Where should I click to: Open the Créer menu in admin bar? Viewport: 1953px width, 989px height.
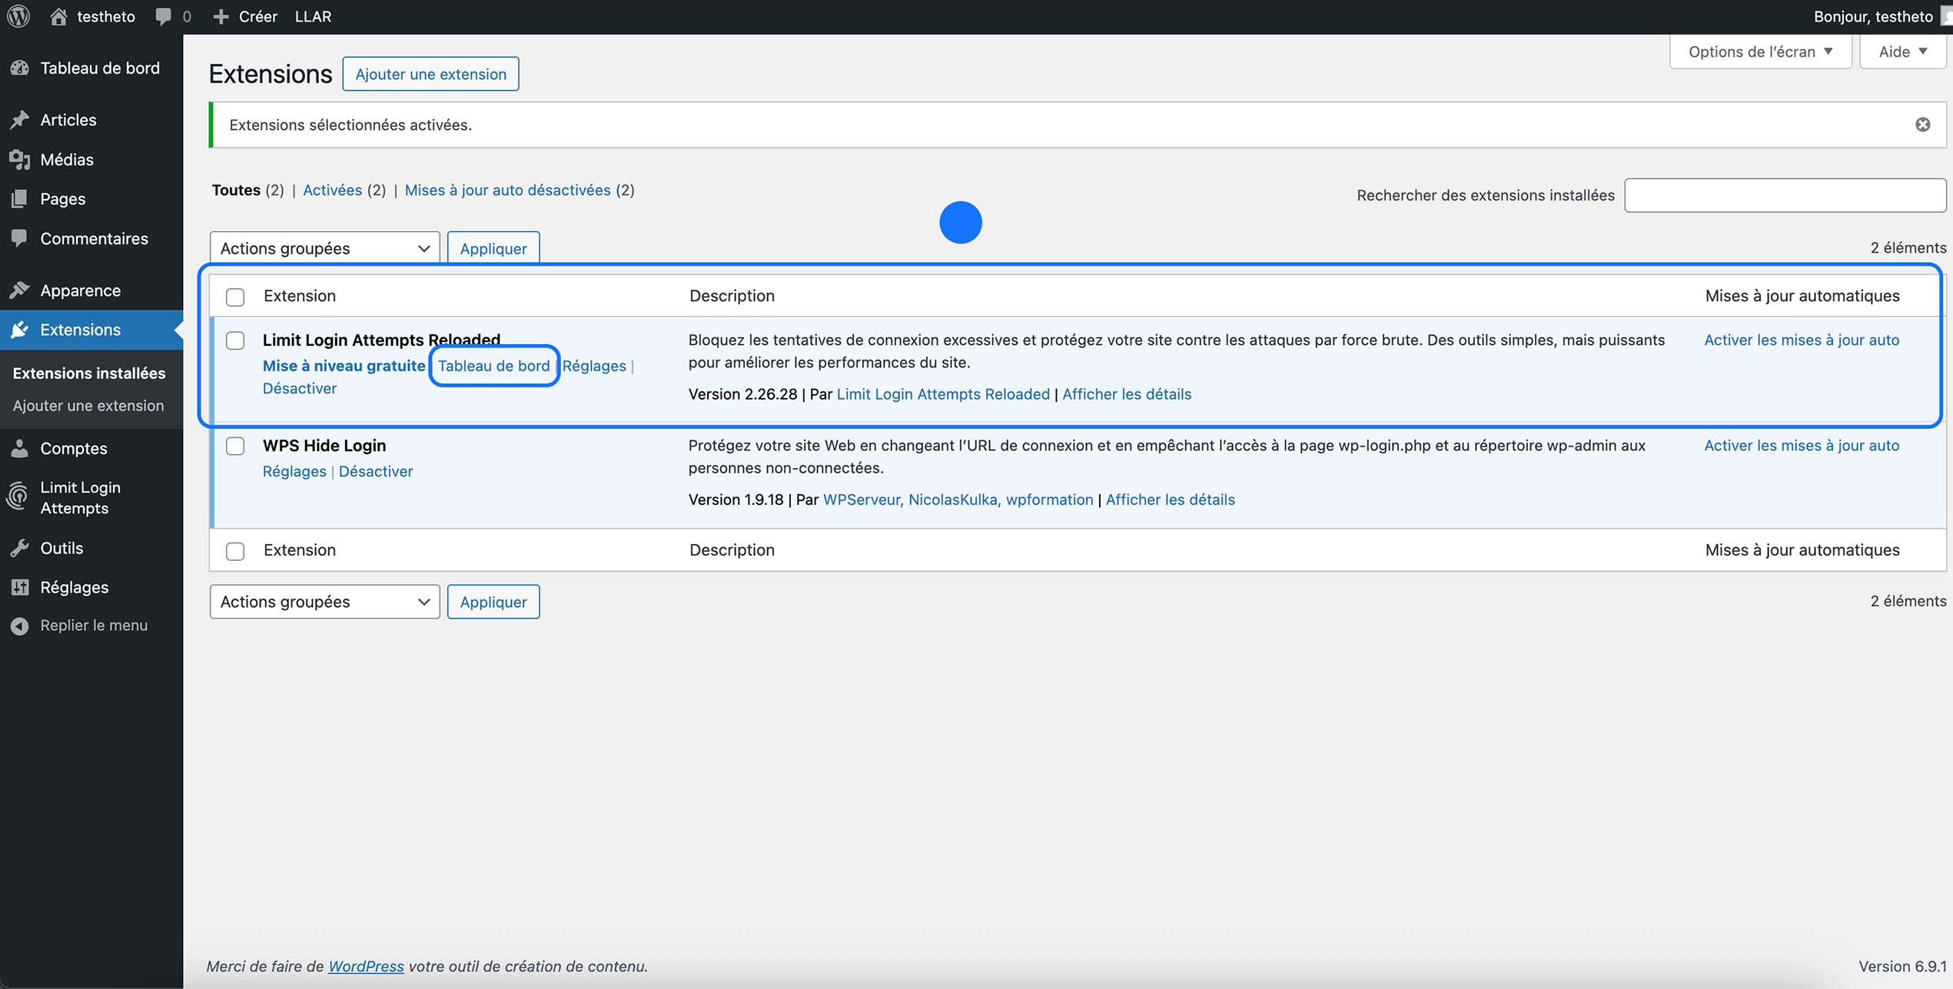[x=244, y=16]
